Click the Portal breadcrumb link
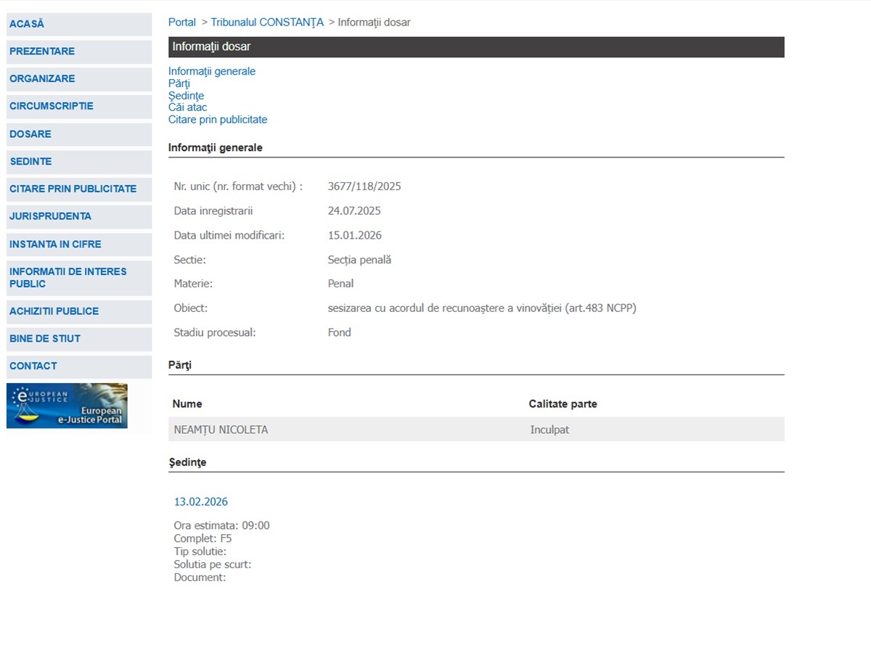The width and height of the screenshot is (871, 661). (182, 22)
